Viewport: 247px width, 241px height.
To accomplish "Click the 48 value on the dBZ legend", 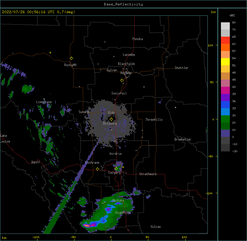I will pos(234,72).
